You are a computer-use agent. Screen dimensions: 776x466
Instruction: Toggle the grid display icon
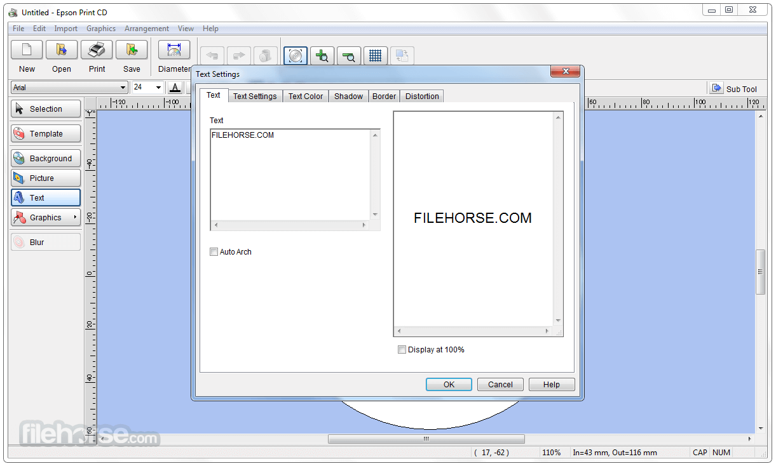(375, 56)
